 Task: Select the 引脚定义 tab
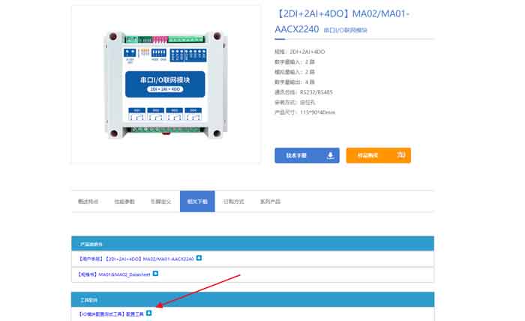pos(160,202)
